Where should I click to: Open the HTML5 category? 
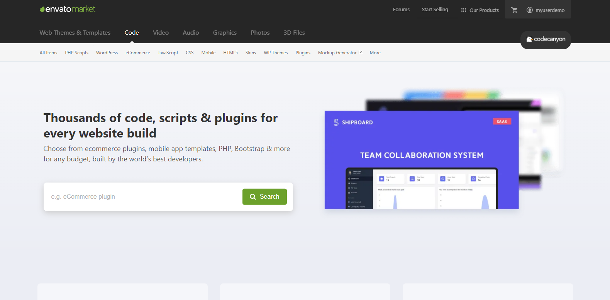point(230,53)
